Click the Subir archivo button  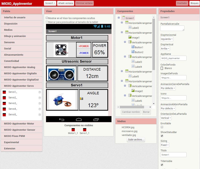click(x=136, y=139)
